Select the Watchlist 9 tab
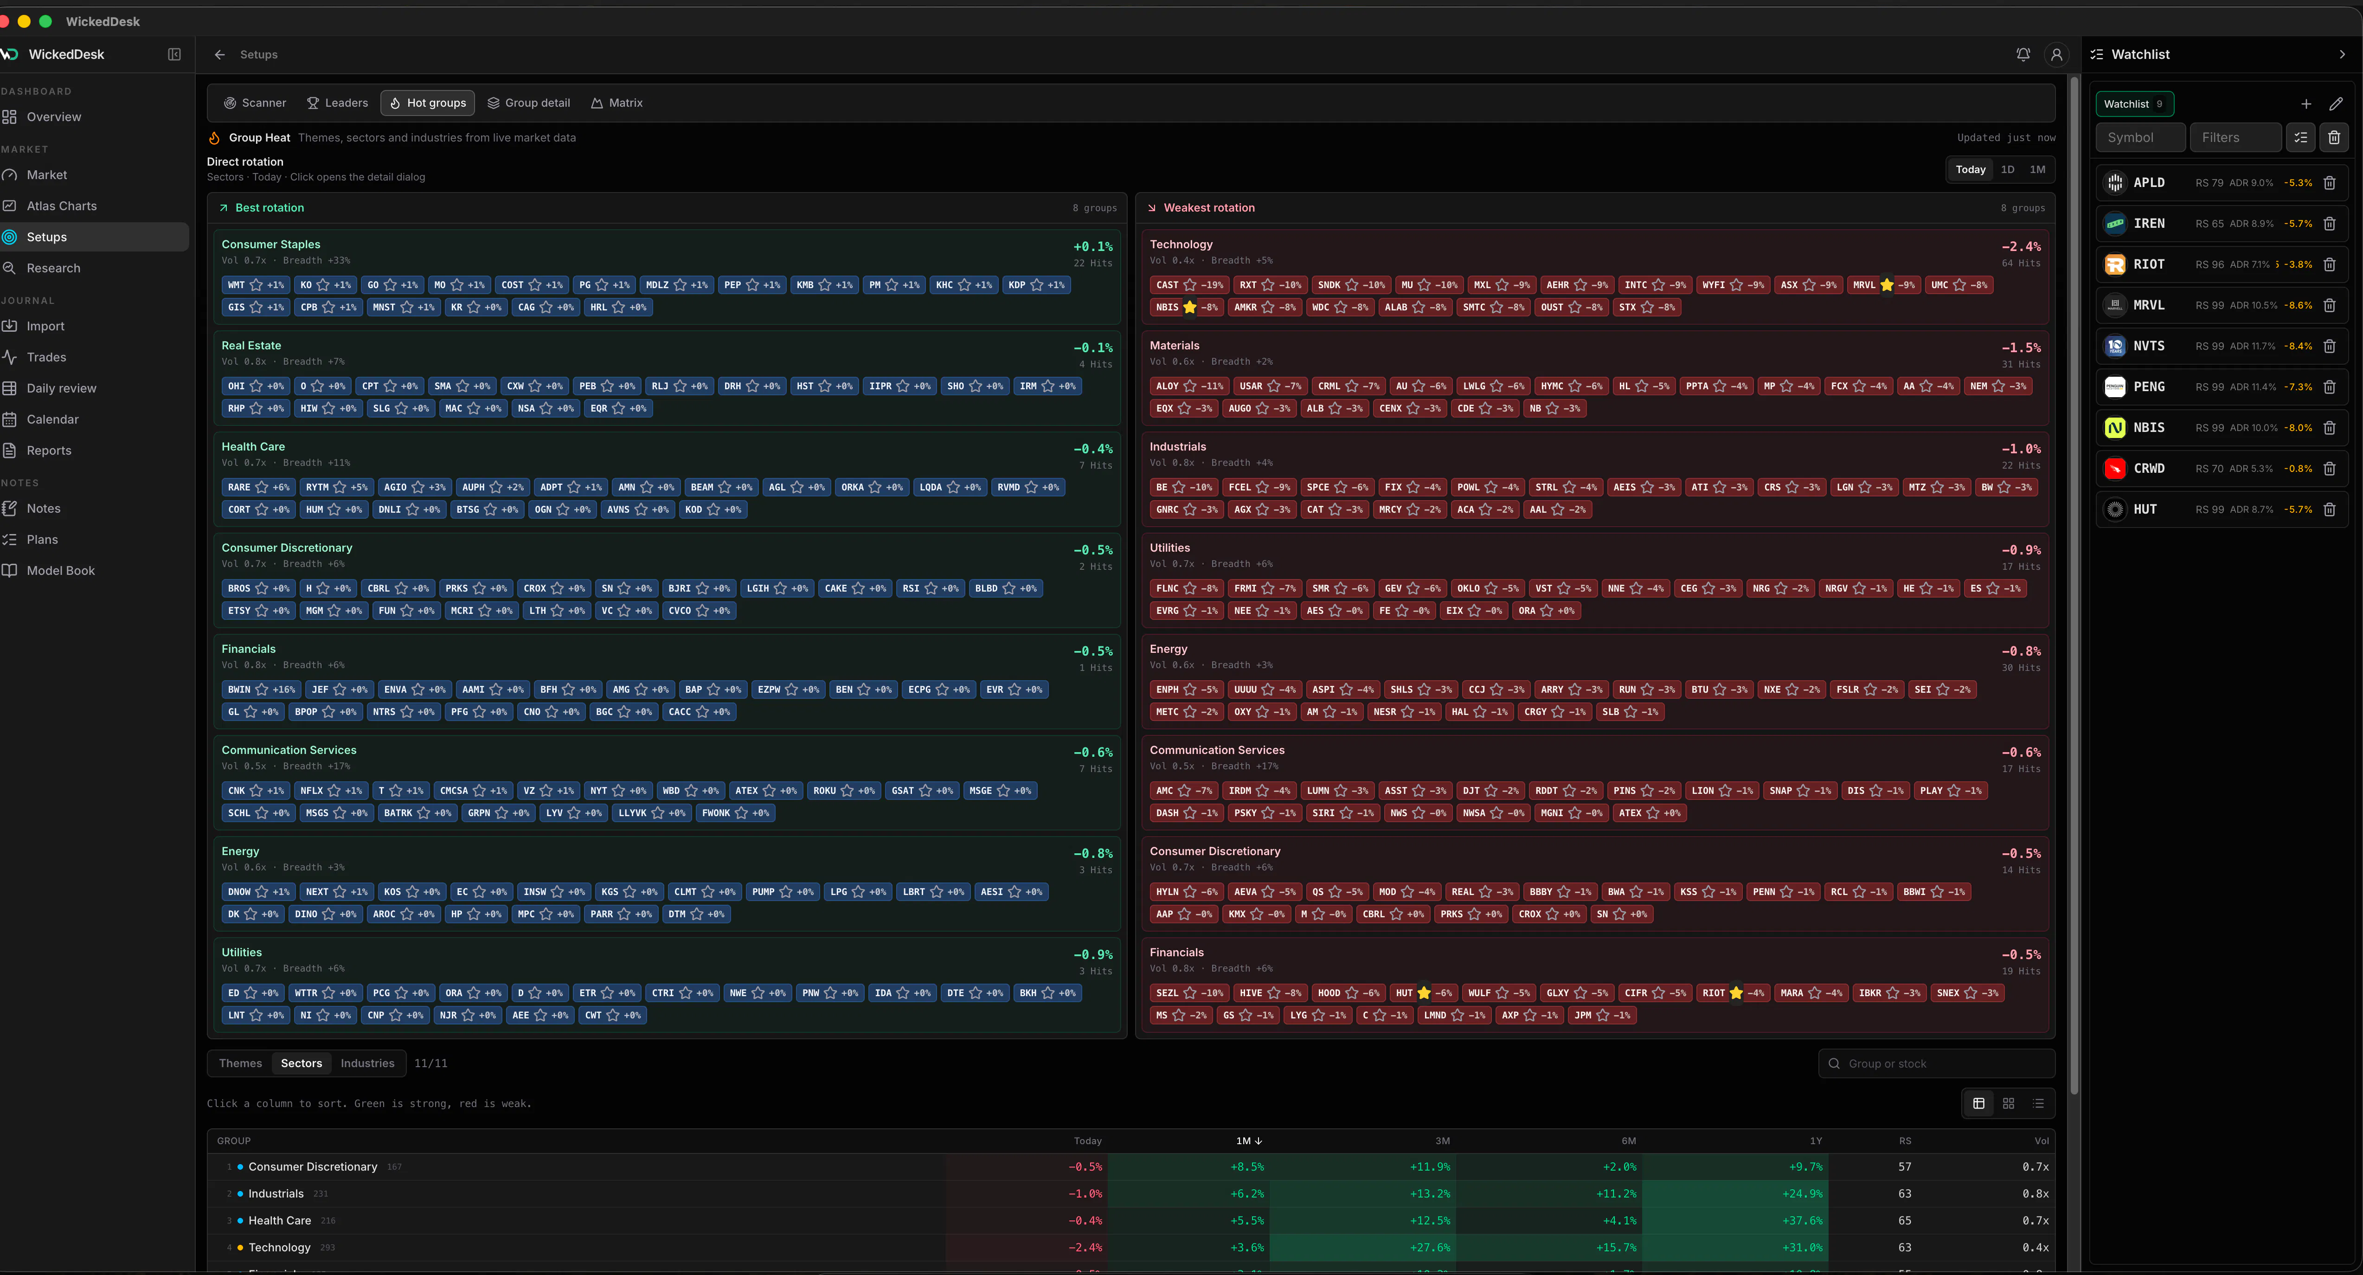The width and height of the screenshot is (2363, 1275). tap(2135, 103)
